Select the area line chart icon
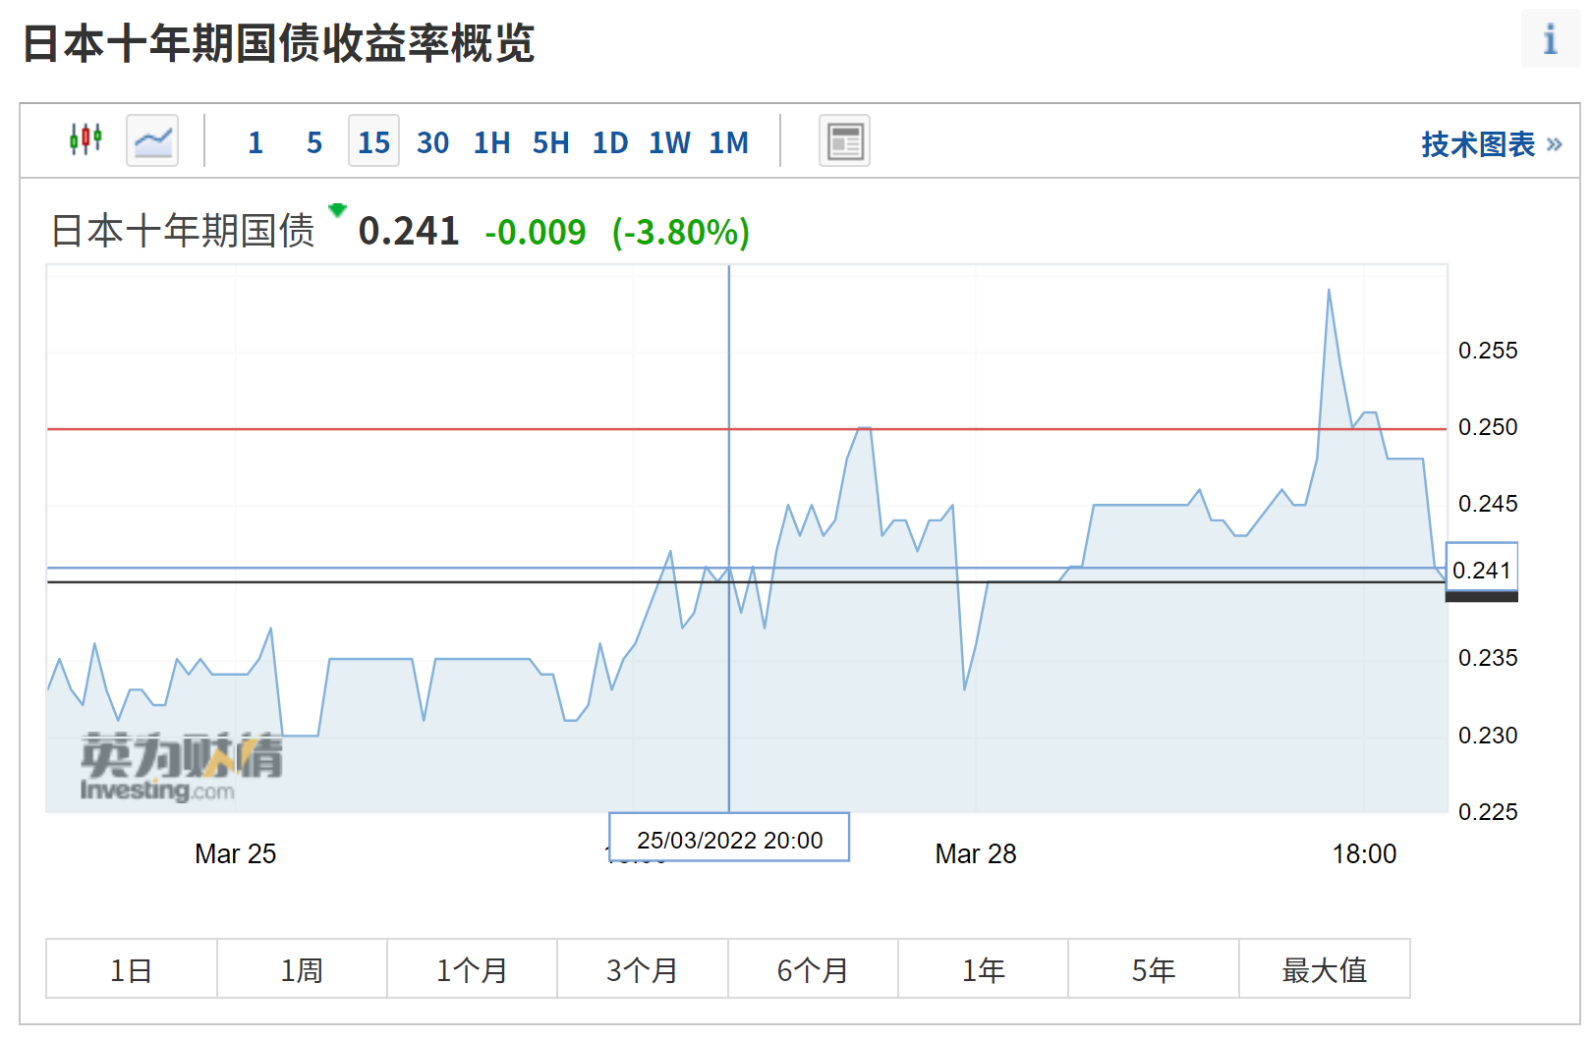Viewport: 1592px width, 1039px height. (x=152, y=140)
